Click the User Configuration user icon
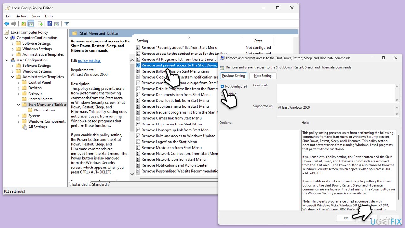This screenshot has height=228, width=405. pyautogui.click(x=13, y=60)
